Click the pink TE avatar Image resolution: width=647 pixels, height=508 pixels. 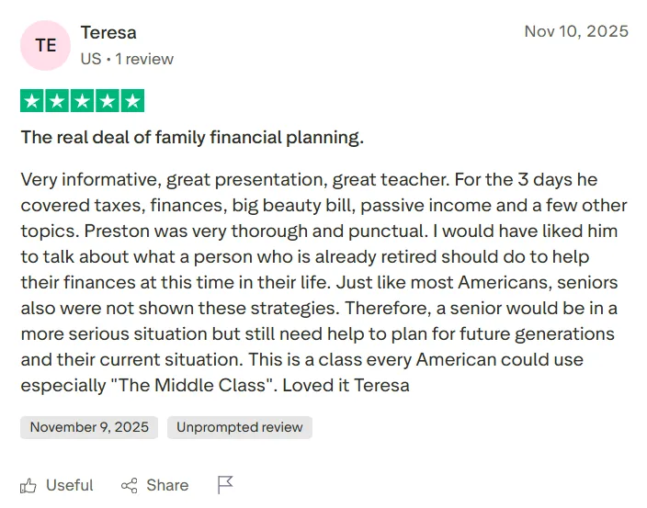[x=45, y=45]
